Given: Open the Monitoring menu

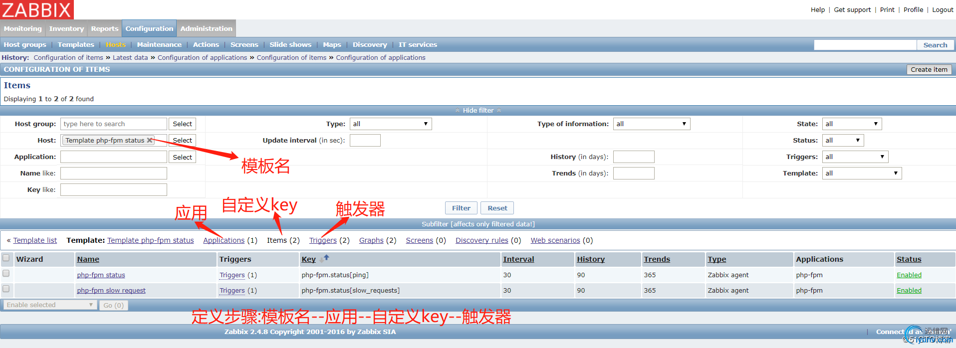Looking at the screenshot, I should [x=23, y=28].
